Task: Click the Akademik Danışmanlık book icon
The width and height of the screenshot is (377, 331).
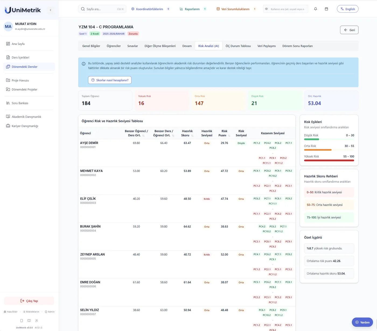Action: 8,117
